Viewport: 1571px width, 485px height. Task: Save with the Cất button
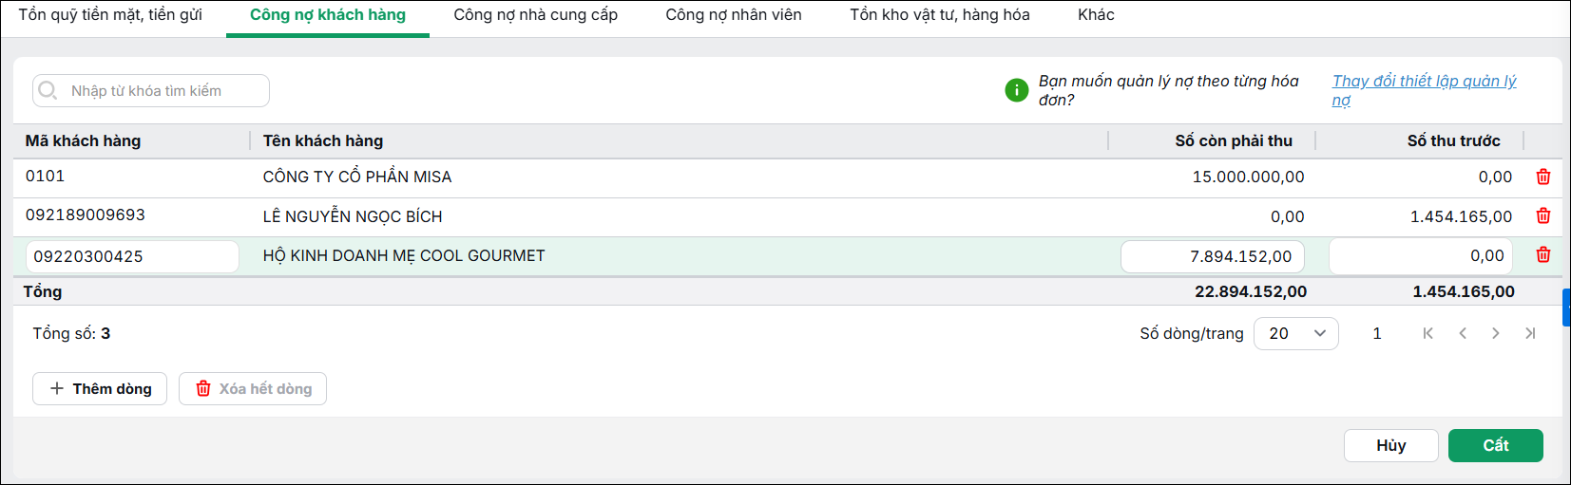tap(1496, 445)
